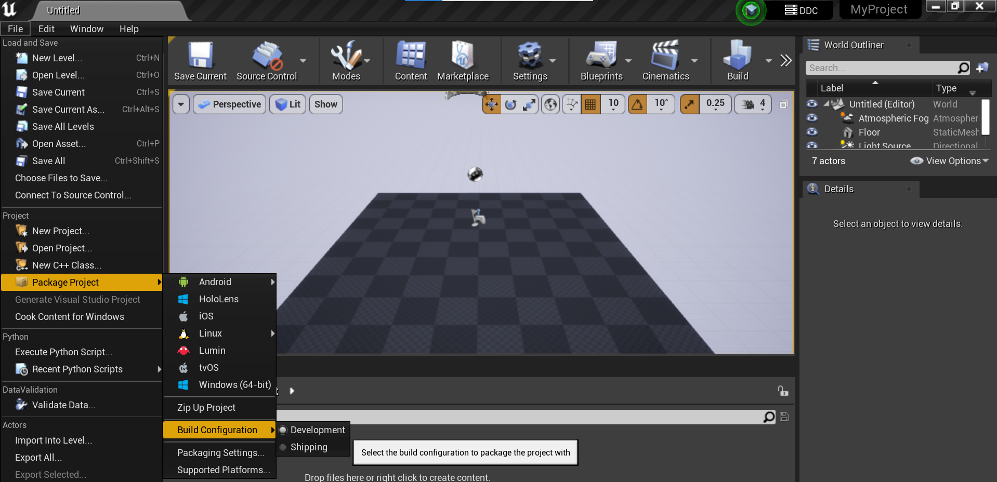The height and width of the screenshot is (482, 997).
Task: Open the Edit menu
Action: pos(46,29)
